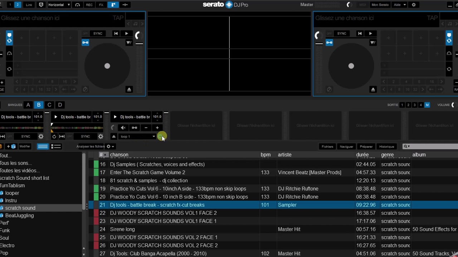Viewport: 458px width, 257px height.
Task: Eject the left deck track
Action: (129, 89)
